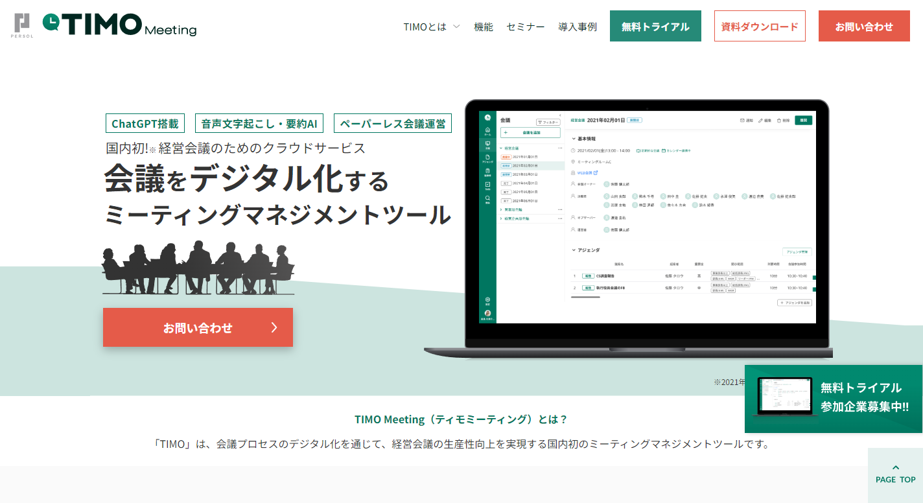Click the CS調査報告 agenda row in laptop
The width and height of the screenshot is (923, 503).
[692, 276]
